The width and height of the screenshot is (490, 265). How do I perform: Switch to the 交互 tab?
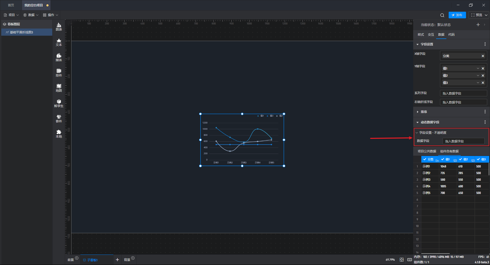(431, 35)
